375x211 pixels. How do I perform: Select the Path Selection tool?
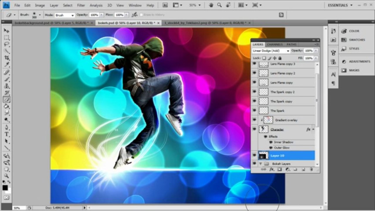click(6, 141)
